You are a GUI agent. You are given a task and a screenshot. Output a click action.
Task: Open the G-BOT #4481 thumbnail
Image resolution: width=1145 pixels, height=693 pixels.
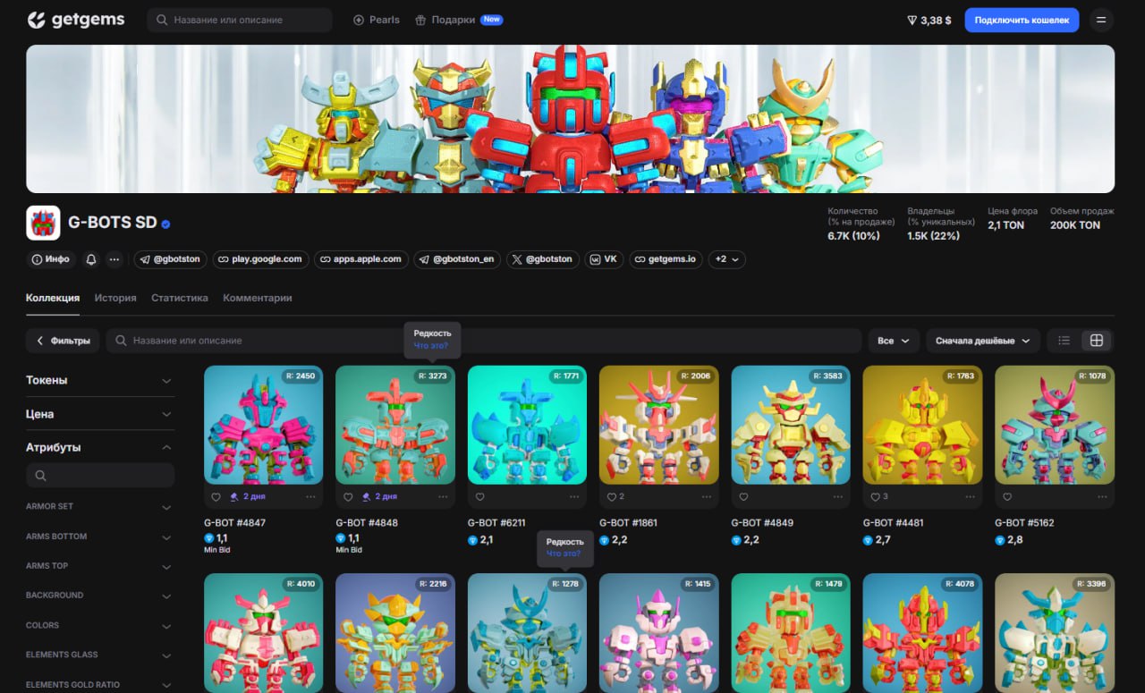coord(922,425)
